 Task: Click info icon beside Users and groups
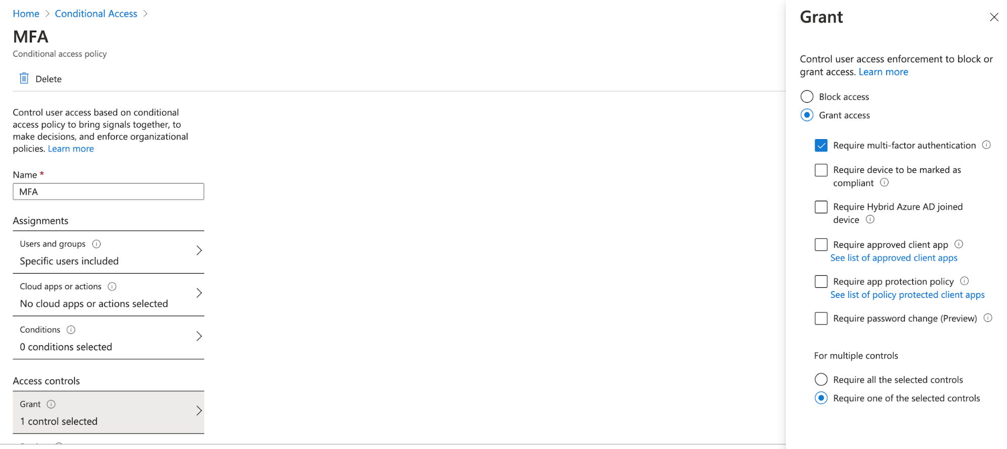[x=96, y=244]
